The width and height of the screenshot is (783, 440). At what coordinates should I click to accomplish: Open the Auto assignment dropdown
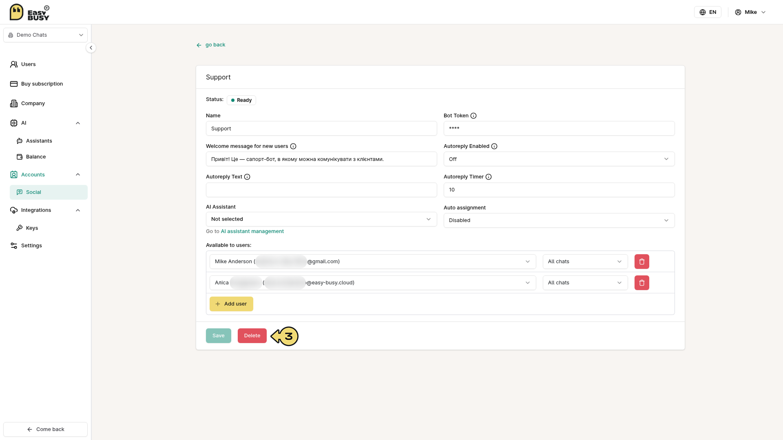coord(559,220)
